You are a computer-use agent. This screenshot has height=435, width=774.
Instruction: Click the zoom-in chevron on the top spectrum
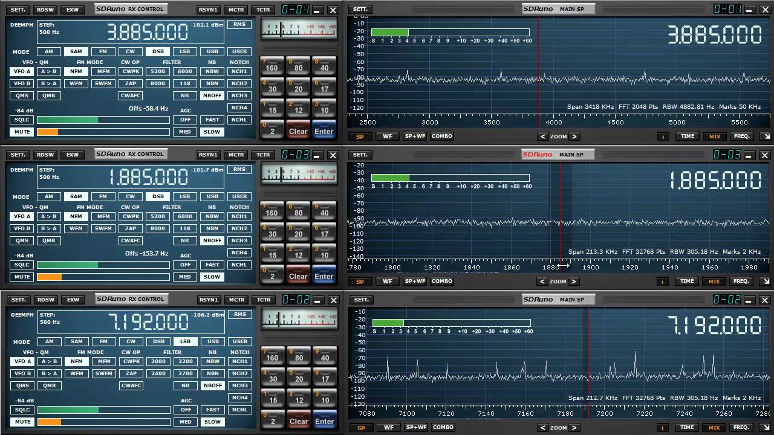[573, 136]
